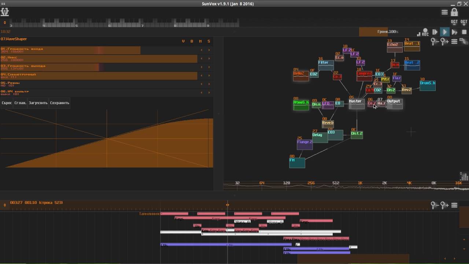Click the play from beginning button
This screenshot has height=264, width=469.
click(435, 32)
